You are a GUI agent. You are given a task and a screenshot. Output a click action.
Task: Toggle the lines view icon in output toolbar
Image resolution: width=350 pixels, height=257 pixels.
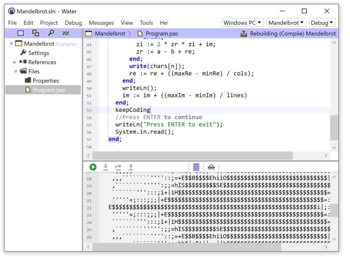coord(196,167)
